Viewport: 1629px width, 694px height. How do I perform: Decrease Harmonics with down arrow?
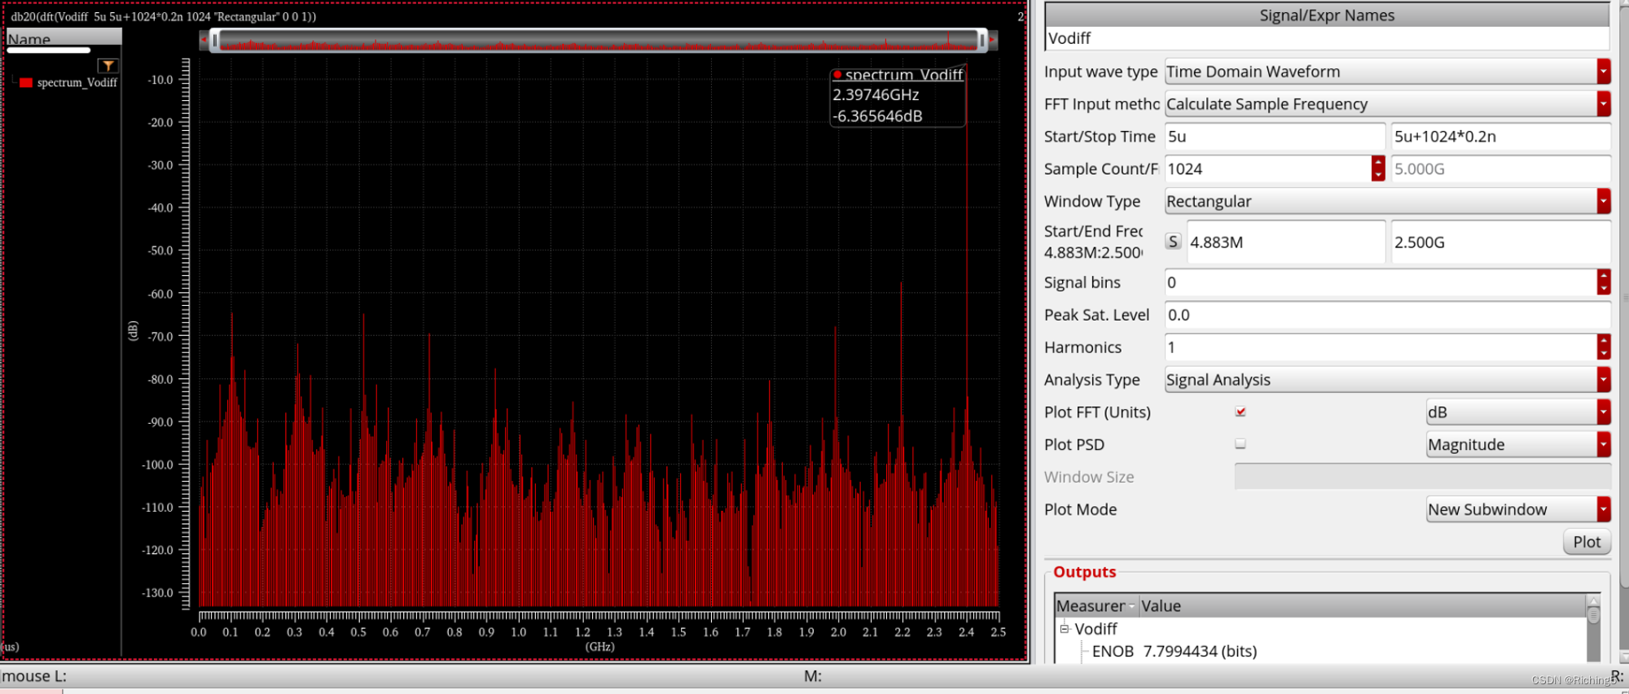point(1604,354)
